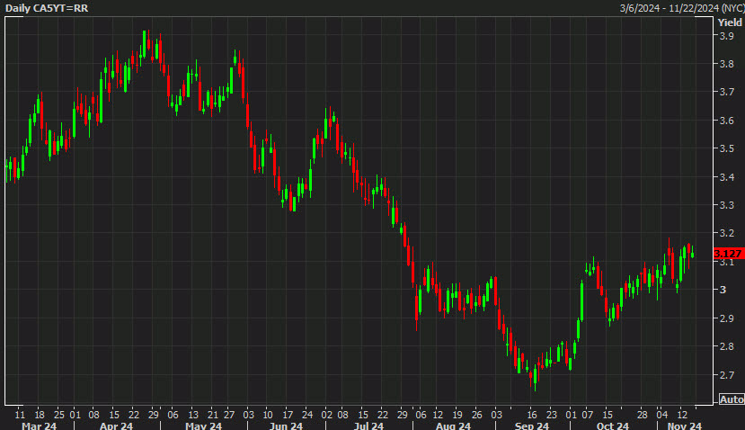Select the May 24 month label

tap(203, 425)
